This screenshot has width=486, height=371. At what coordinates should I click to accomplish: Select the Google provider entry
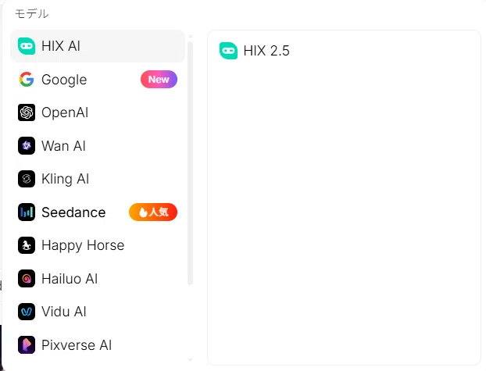click(x=98, y=80)
